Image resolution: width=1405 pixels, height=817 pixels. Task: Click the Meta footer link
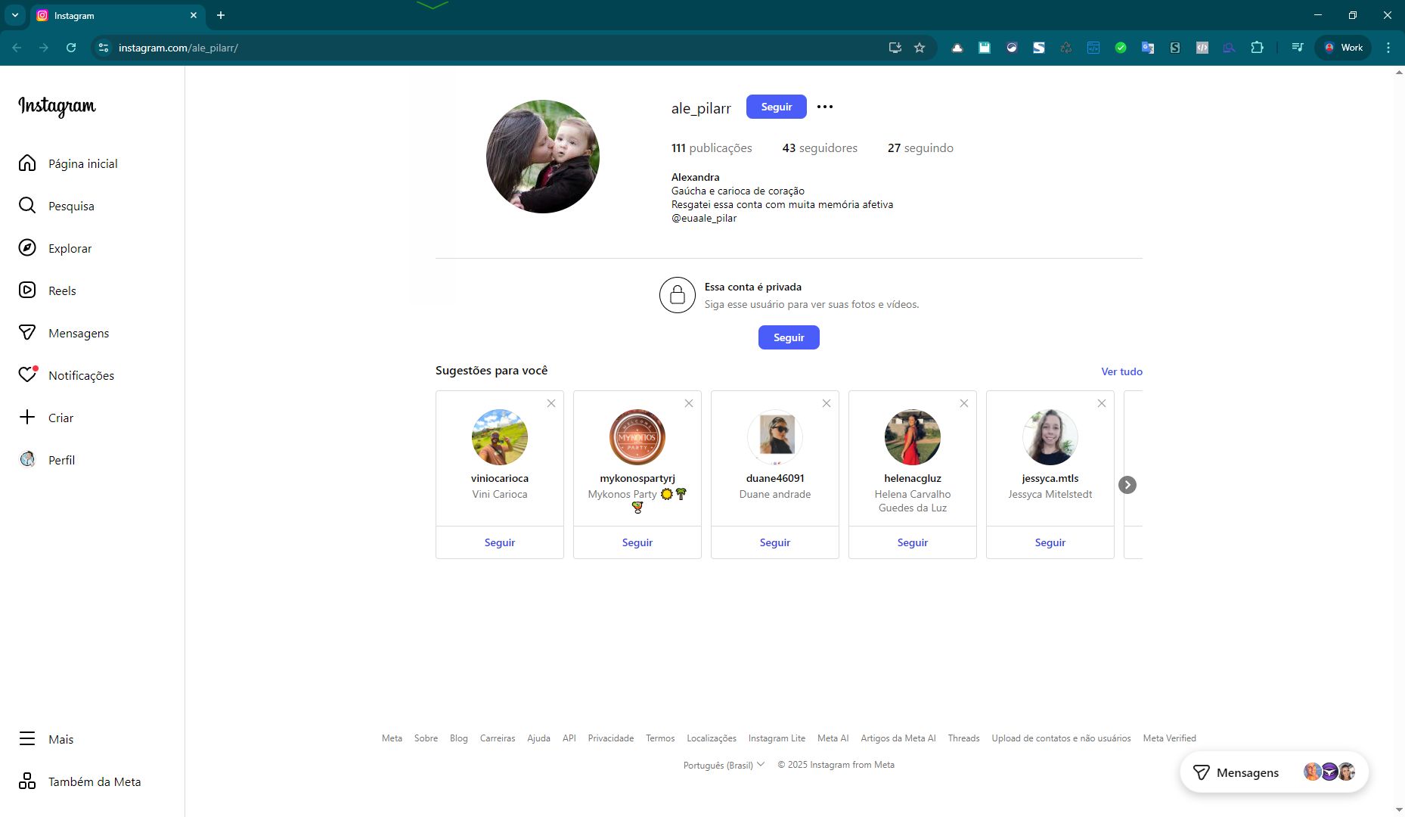(392, 738)
